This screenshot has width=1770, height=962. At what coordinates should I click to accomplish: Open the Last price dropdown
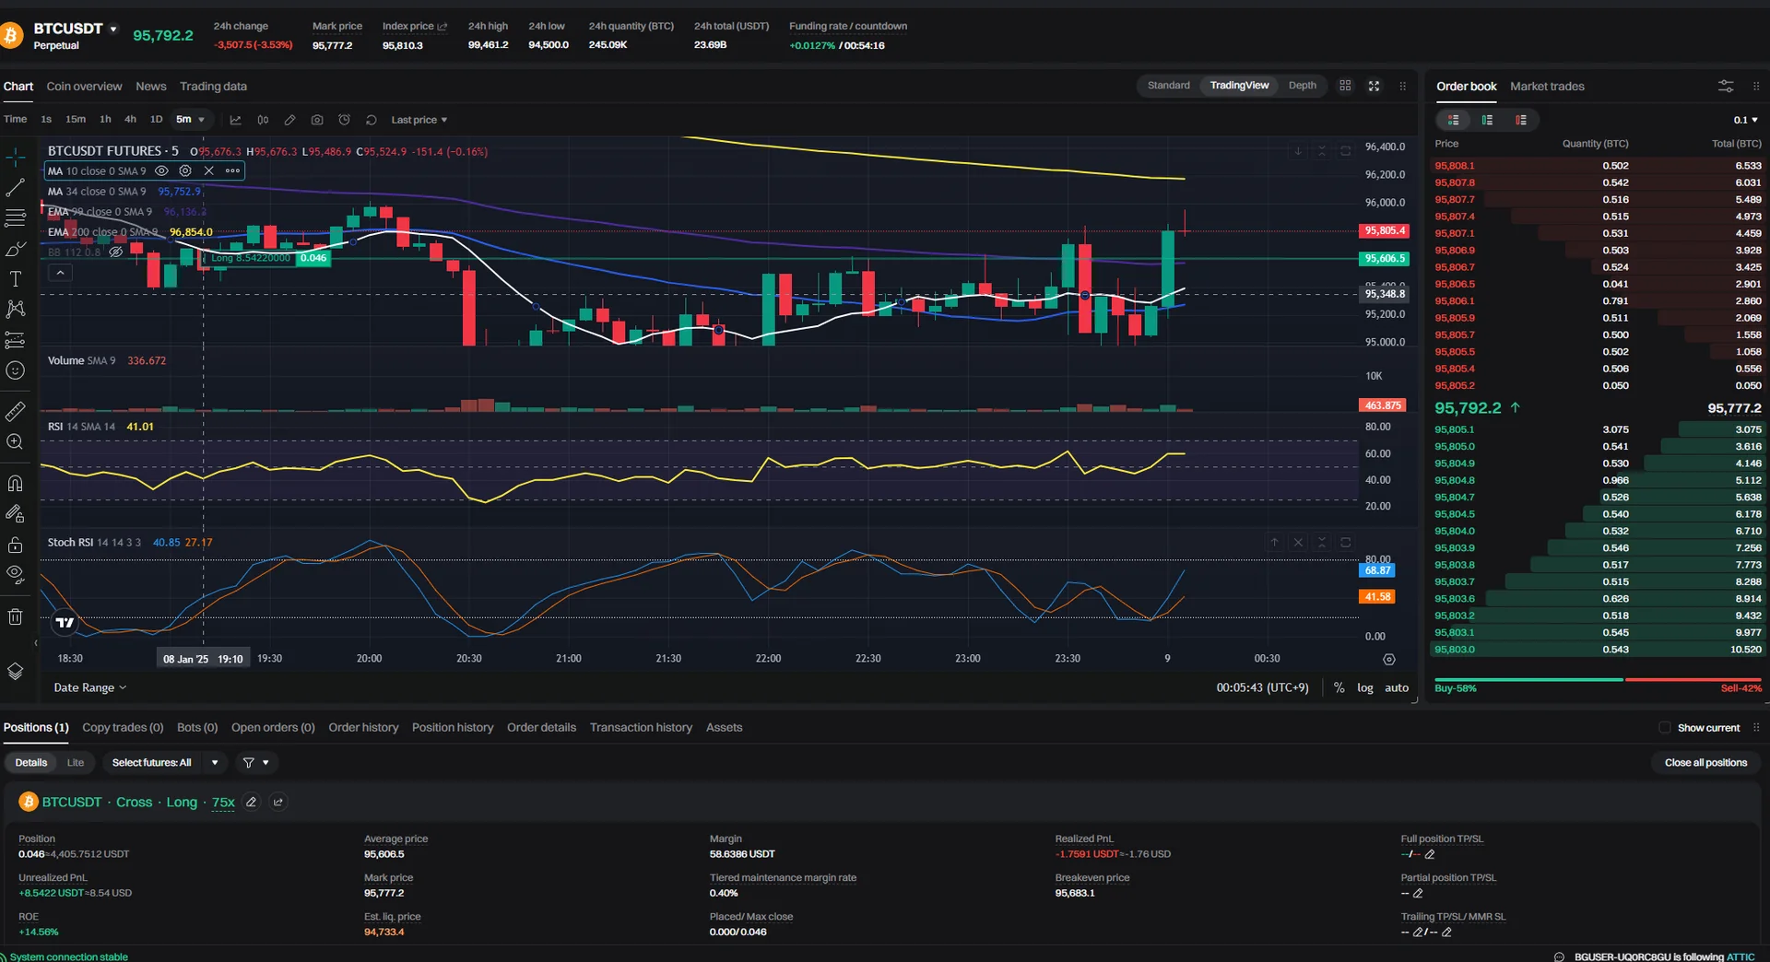point(419,120)
